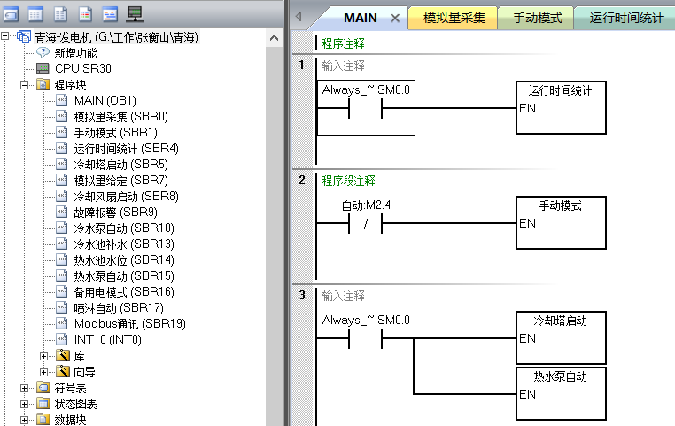Open 新增功能 help item

point(76,53)
